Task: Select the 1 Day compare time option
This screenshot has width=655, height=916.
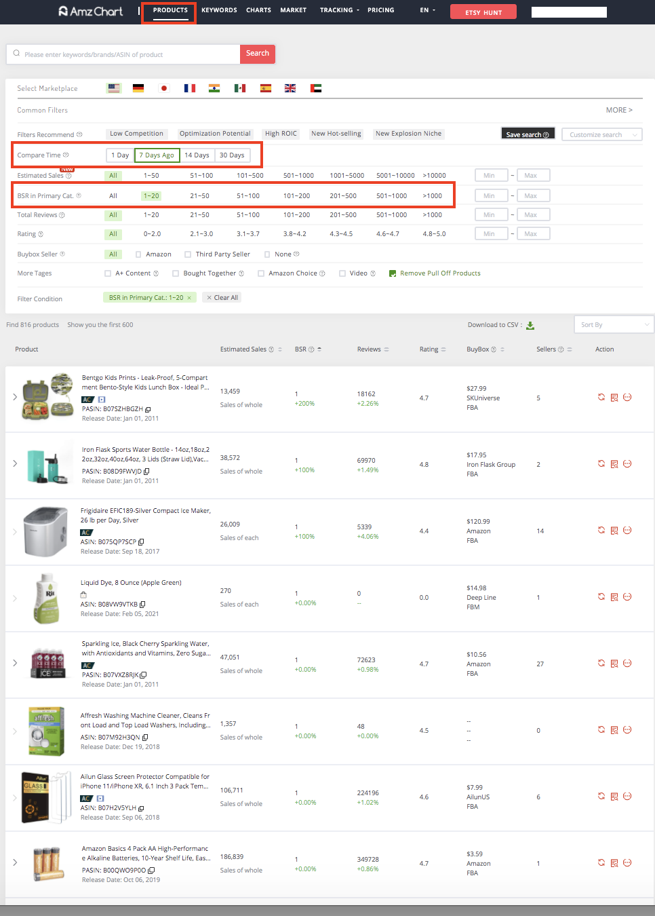Action: tap(120, 155)
